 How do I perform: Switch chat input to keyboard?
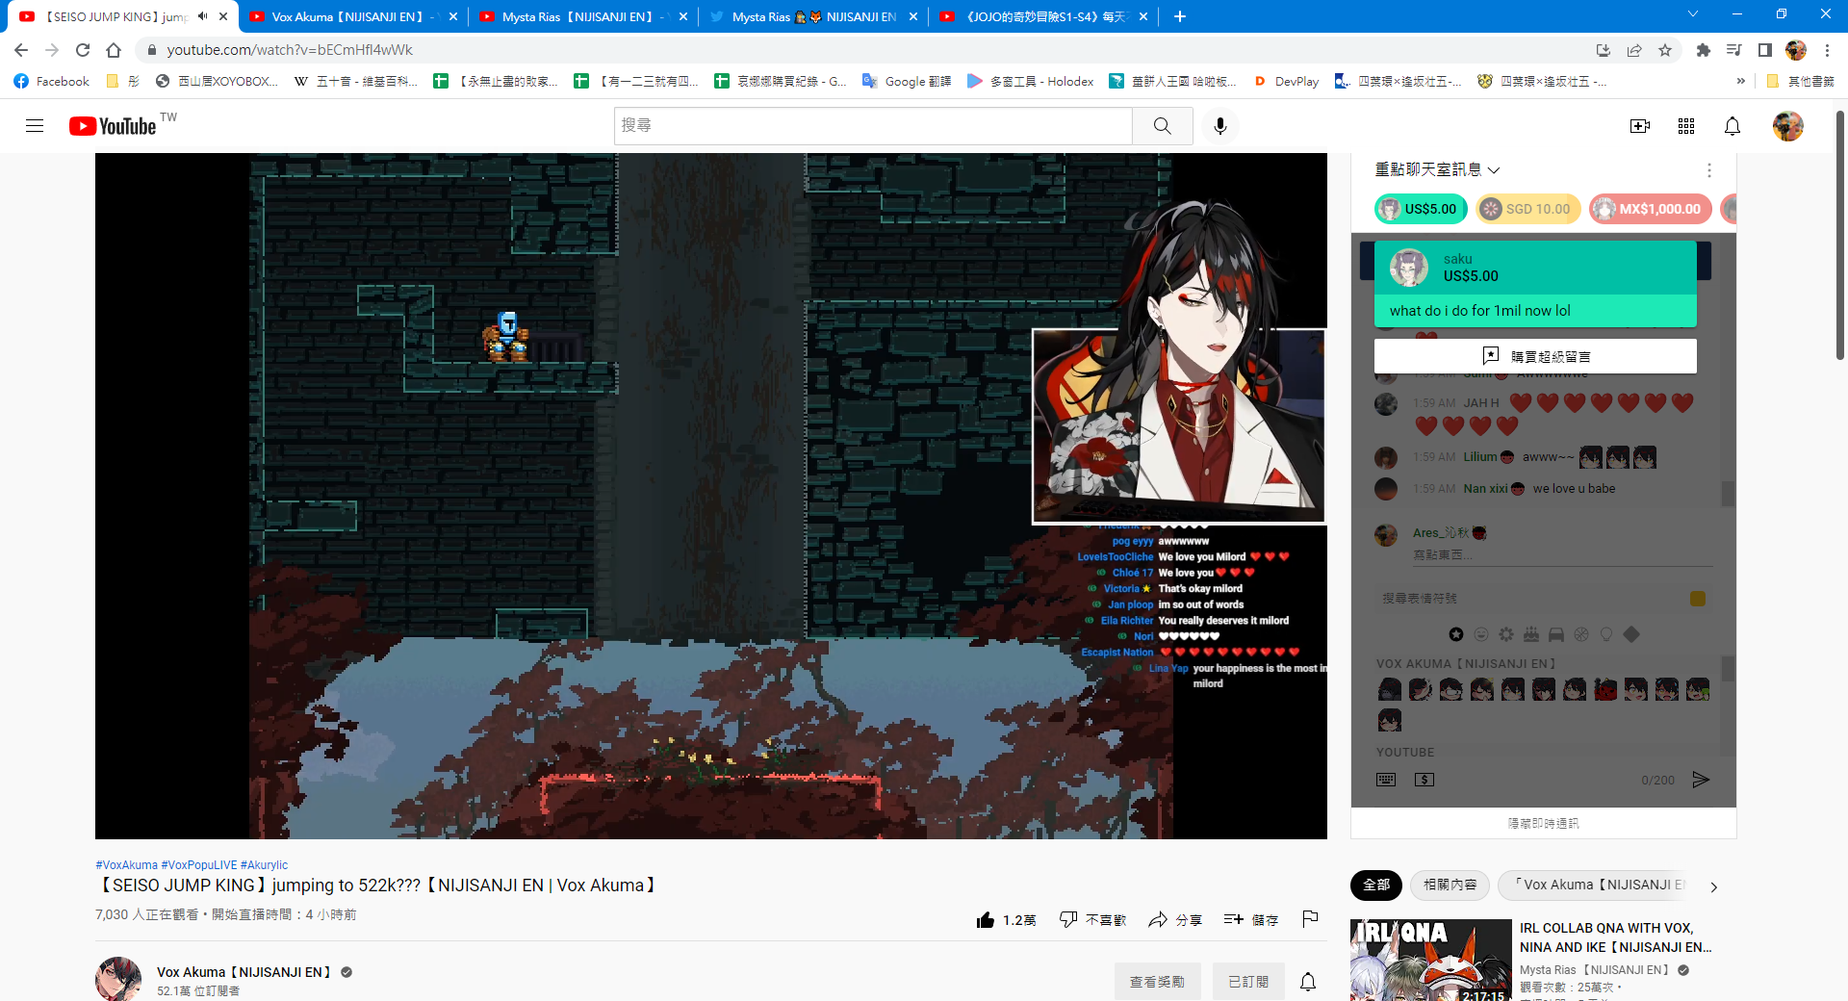1386,780
